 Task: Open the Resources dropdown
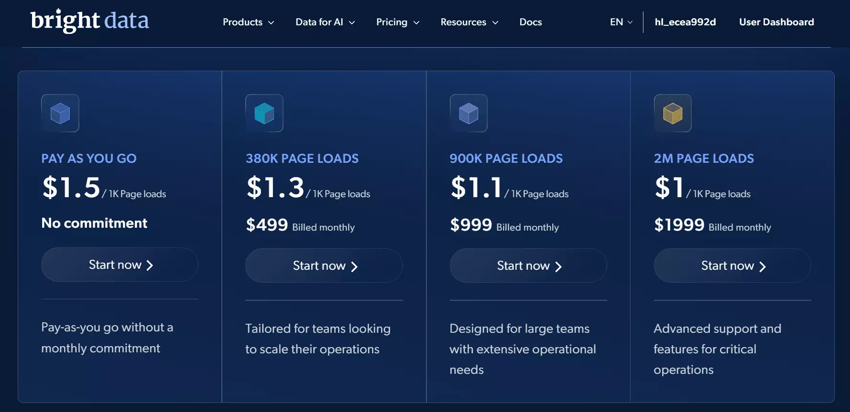469,22
